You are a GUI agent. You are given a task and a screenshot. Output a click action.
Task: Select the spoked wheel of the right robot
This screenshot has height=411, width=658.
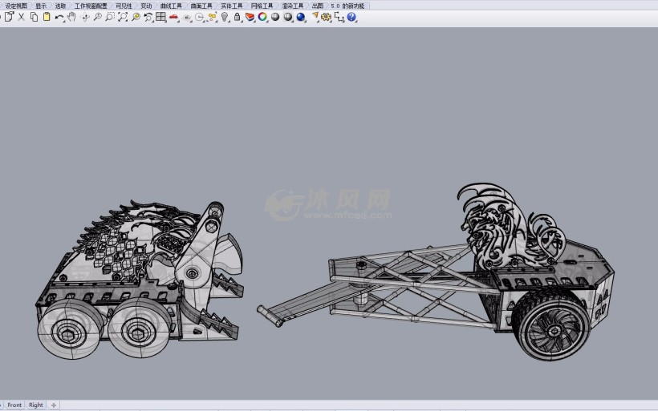[553, 330]
